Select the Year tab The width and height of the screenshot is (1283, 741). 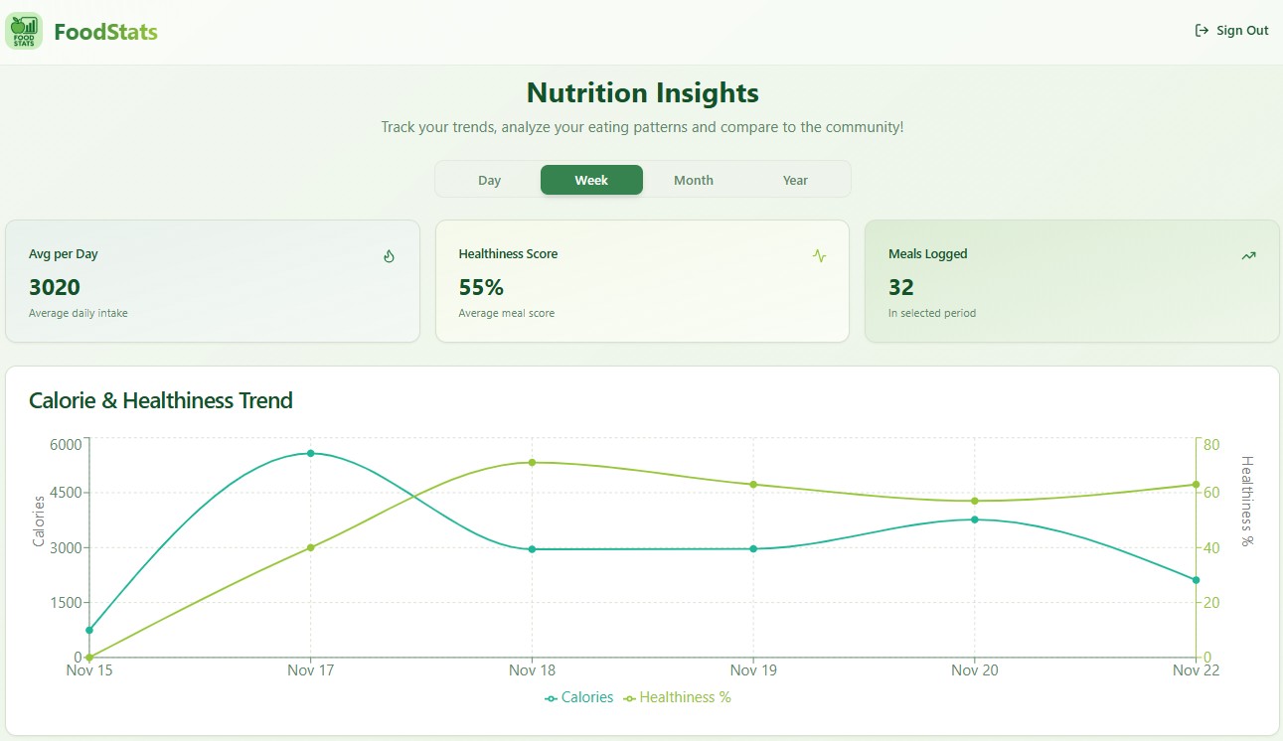point(795,180)
